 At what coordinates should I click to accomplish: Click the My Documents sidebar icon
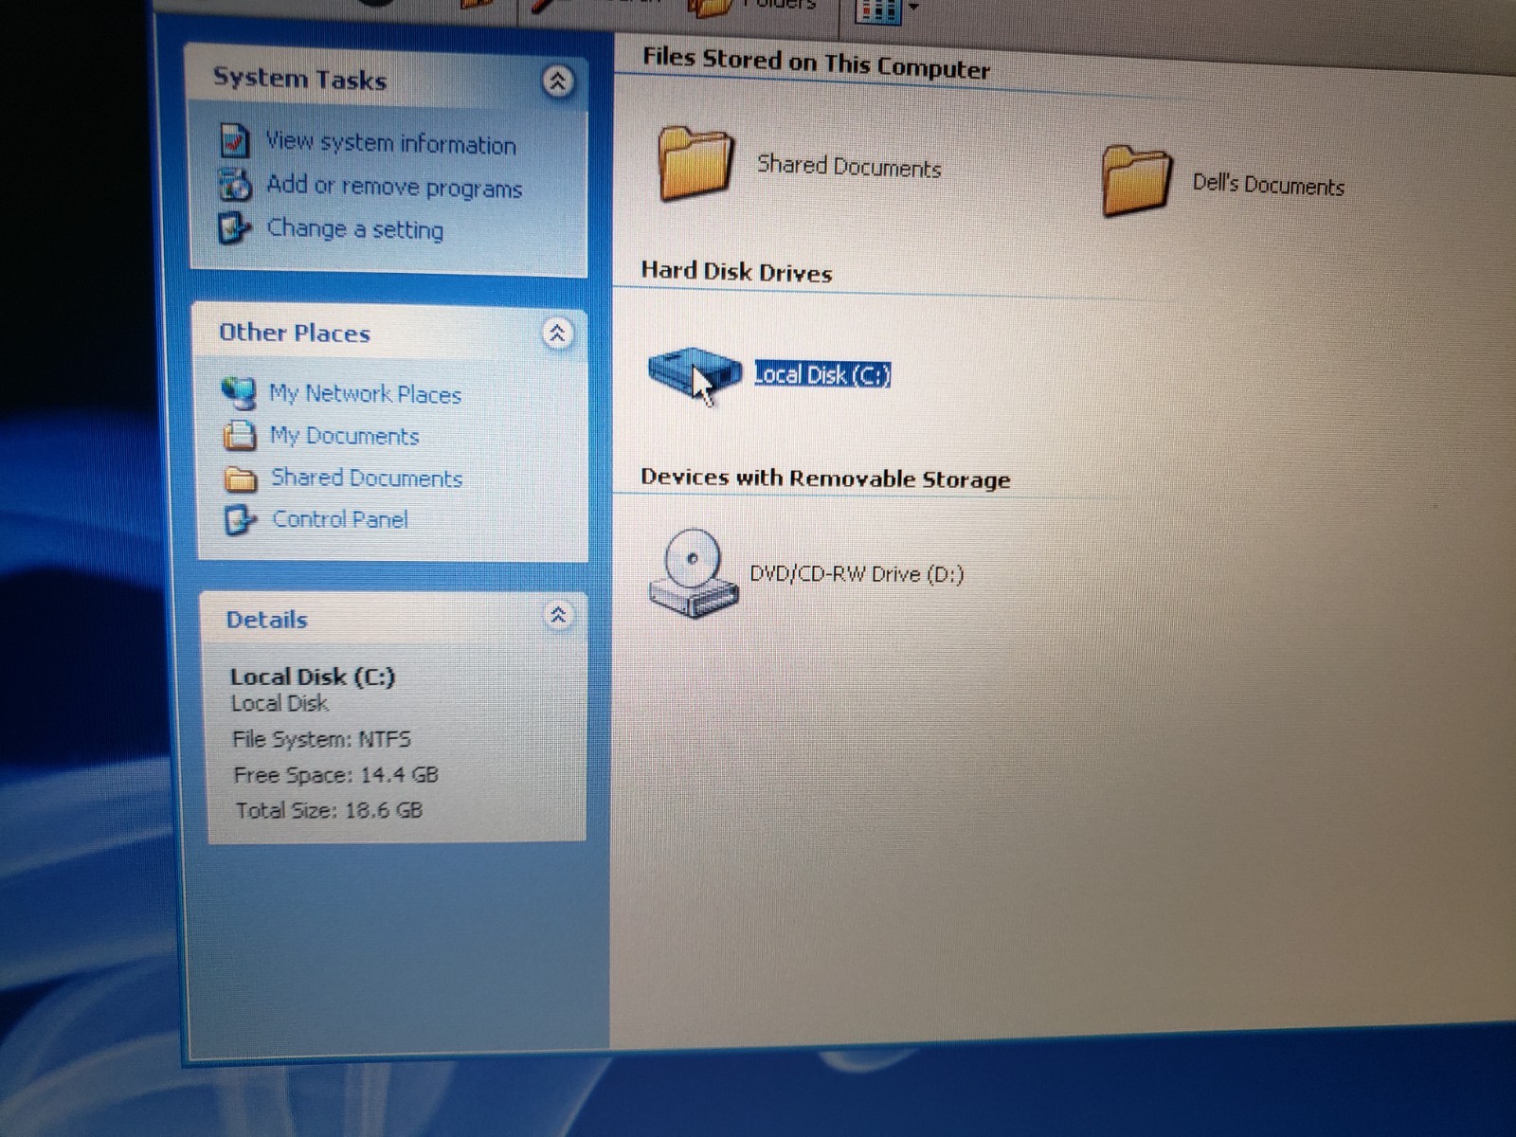[x=239, y=435]
